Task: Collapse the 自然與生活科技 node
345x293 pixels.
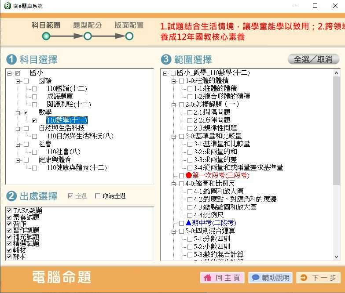Action: pos(18,129)
